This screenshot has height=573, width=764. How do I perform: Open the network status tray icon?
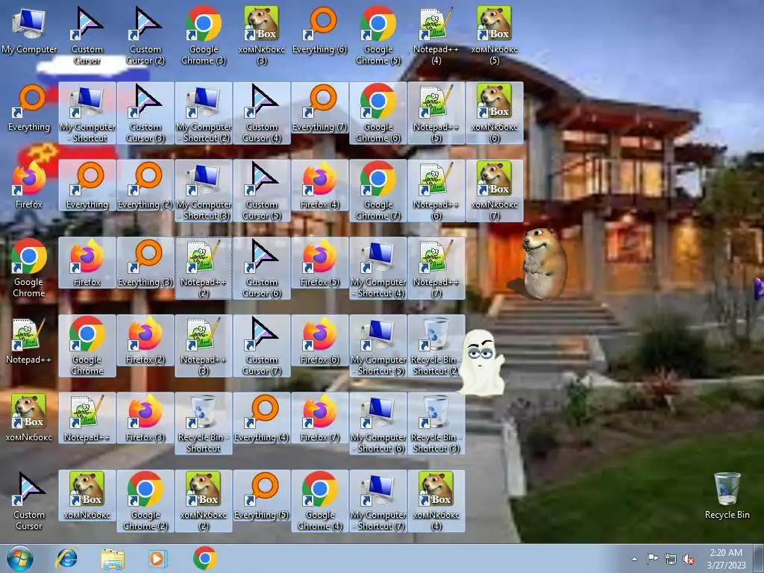pos(671,560)
